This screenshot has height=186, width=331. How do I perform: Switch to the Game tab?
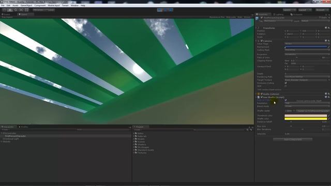tap(25, 14)
